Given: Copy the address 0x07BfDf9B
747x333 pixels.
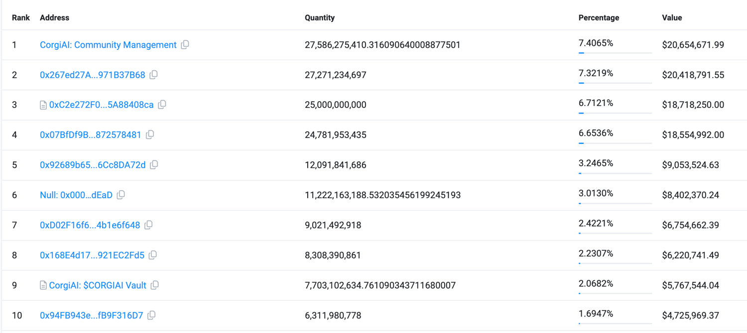Looking at the screenshot, I should [x=150, y=135].
